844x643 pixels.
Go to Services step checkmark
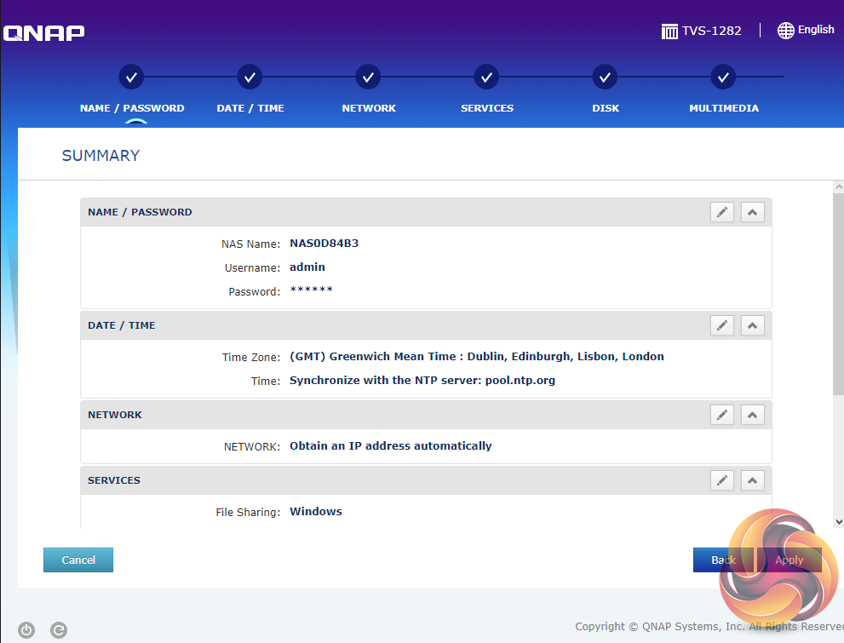click(486, 78)
